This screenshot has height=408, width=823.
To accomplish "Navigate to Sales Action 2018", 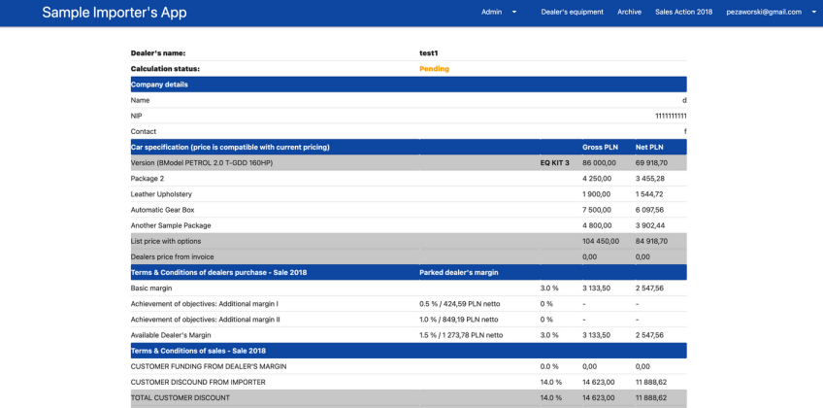I will coord(683,13).
